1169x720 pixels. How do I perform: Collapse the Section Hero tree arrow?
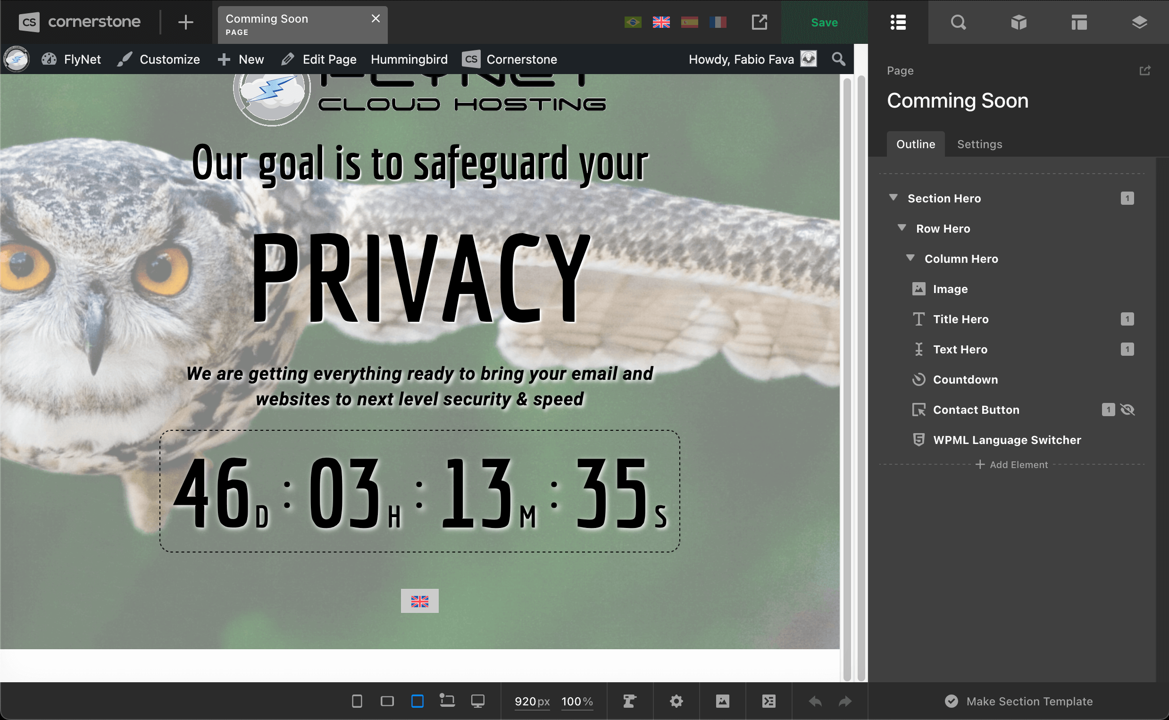(x=893, y=198)
